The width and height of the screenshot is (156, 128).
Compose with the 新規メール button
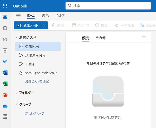tap(27, 25)
